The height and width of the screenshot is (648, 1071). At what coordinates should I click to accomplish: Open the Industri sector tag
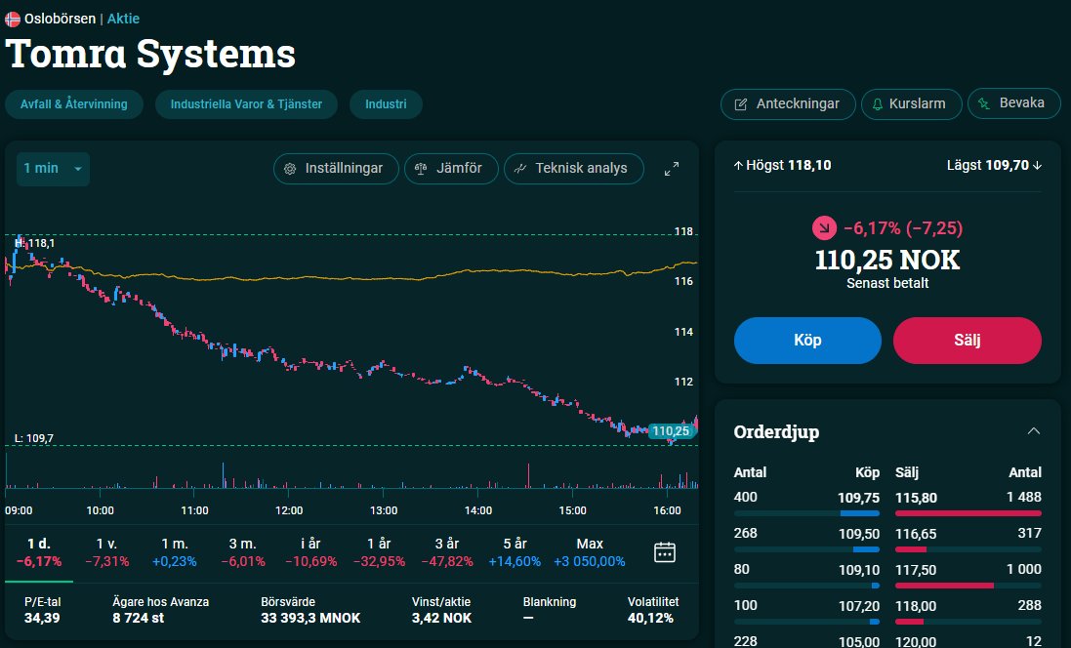(386, 104)
